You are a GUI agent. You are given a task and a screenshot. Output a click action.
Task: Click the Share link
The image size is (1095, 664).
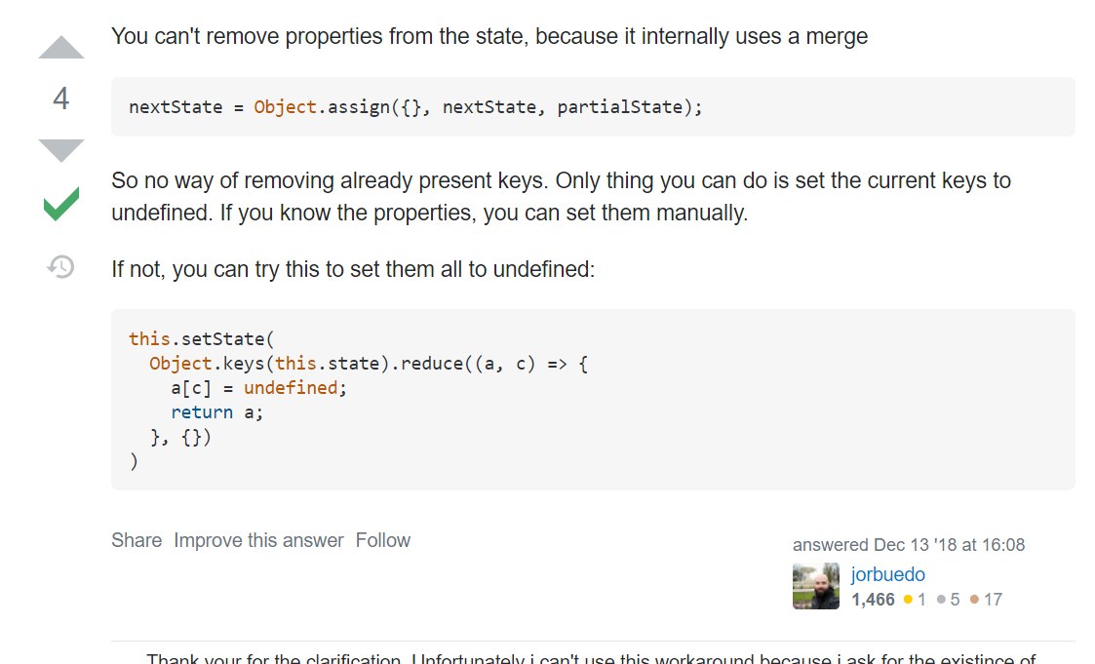point(137,540)
